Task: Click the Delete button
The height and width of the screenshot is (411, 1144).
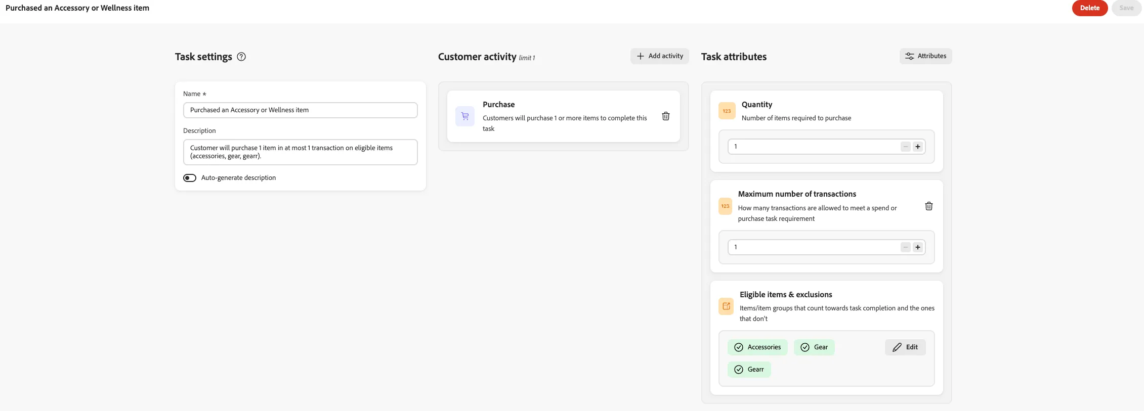Action: pyautogui.click(x=1090, y=8)
